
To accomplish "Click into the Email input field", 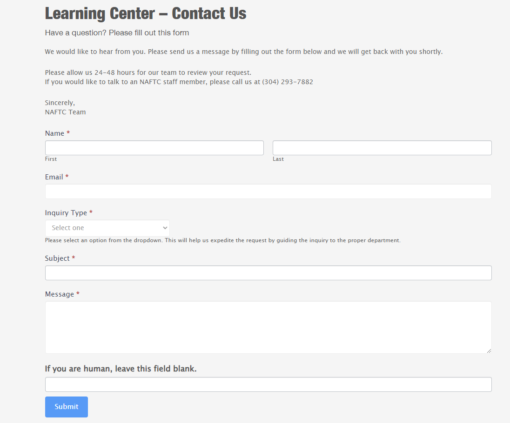I will pos(268,192).
